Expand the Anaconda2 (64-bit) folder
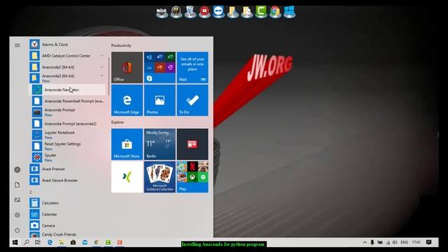The height and width of the screenshot is (252, 448). pyautogui.click(x=68, y=67)
